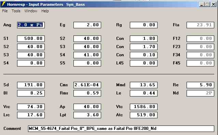Click the Con label beside value 1.80

coord(120,39)
